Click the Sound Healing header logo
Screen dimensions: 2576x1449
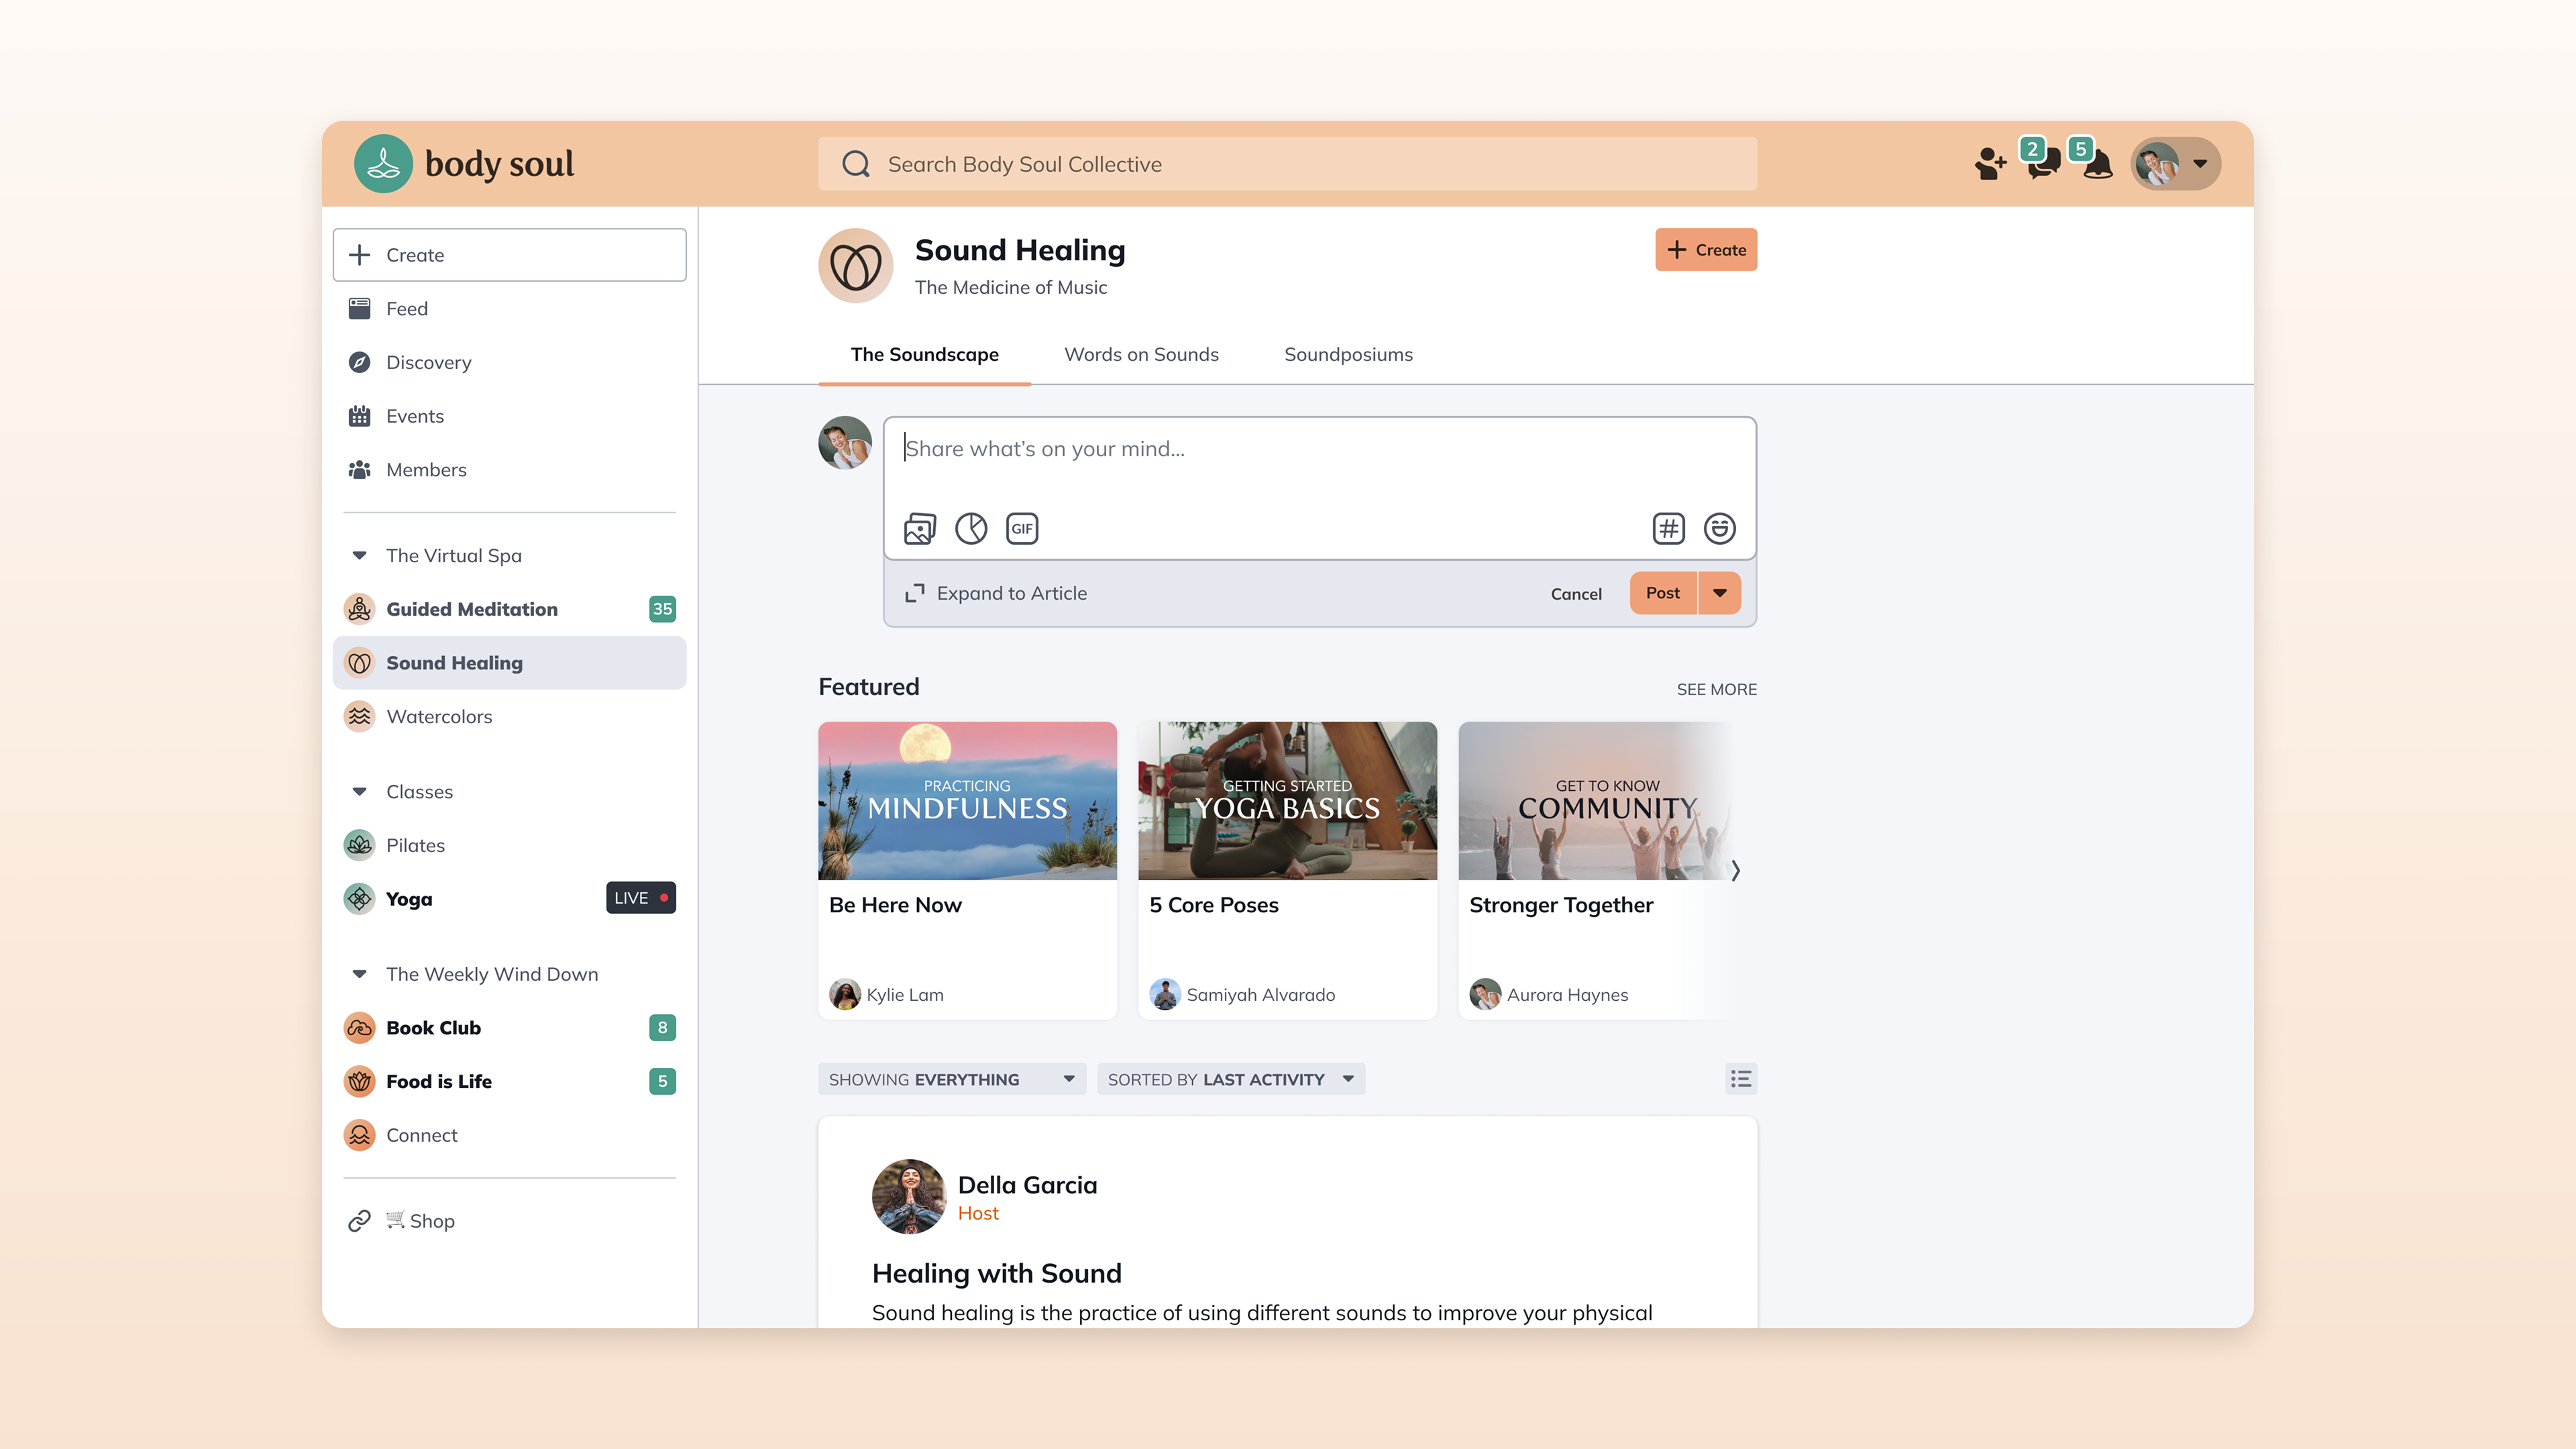pos(855,265)
